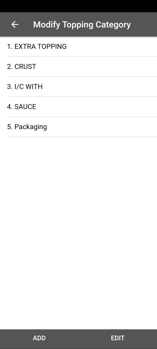Select the SAUCE category row
Image resolution: width=157 pixels, height=349 pixels.
[78, 107]
